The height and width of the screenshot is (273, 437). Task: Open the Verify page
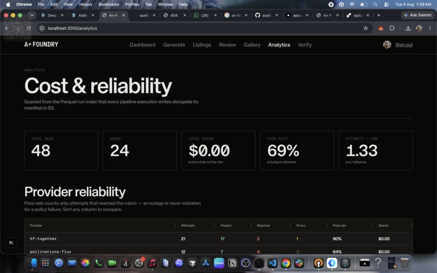tap(305, 45)
